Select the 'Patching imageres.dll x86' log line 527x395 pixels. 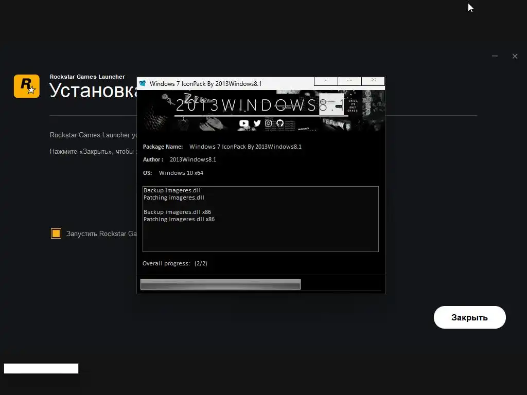point(179,219)
